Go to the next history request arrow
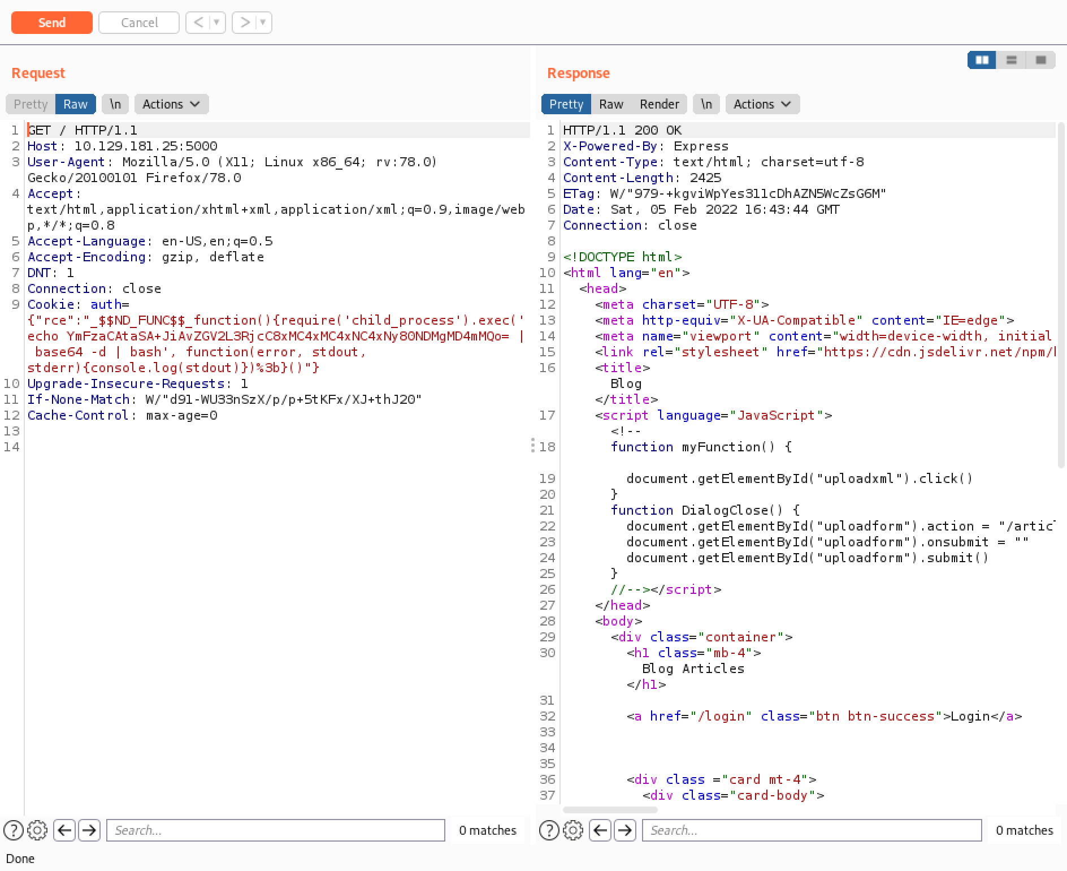The image size is (1067, 871). pyautogui.click(x=244, y=23)
